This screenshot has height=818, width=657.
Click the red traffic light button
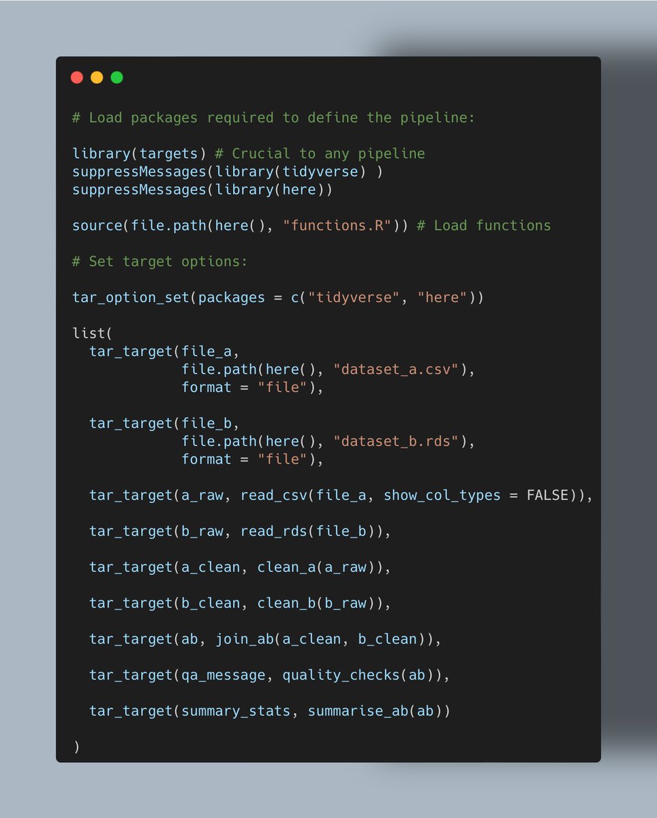[77, 77]
